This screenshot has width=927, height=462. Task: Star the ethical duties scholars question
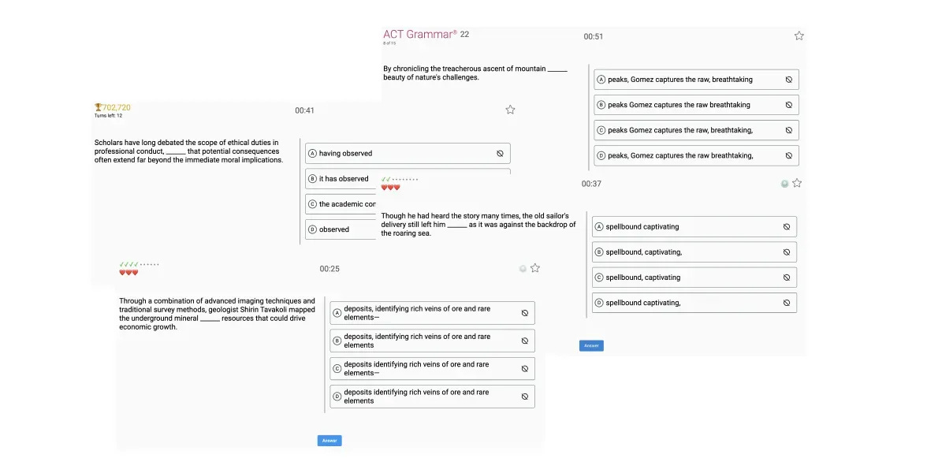(510, 110)
